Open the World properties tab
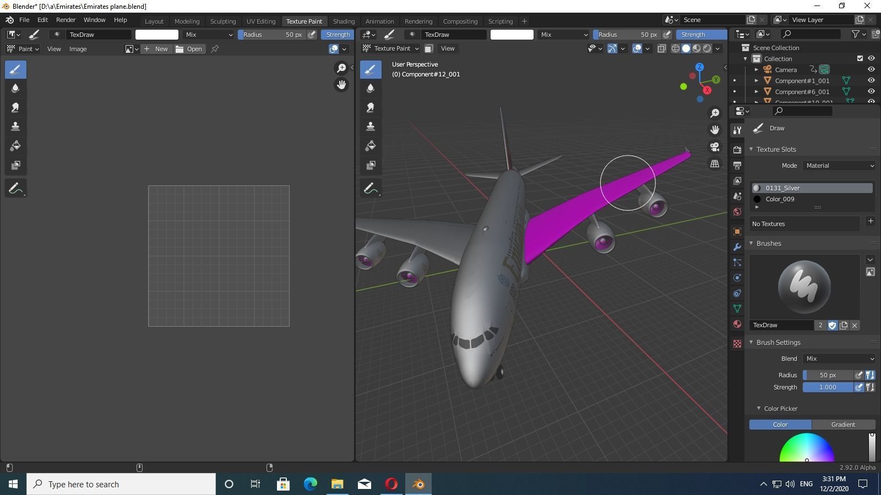This screenshot has width=881, height=495. point(737,212)
